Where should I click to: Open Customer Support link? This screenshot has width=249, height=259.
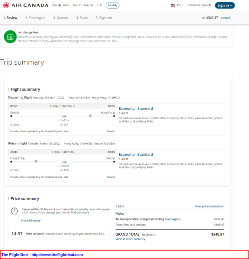pos(199,5)
